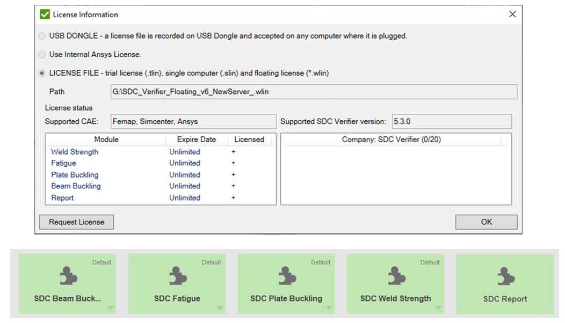
Task: Click the SDC Report puzzle-piece icon
Action: pyautogui.click(x=506, y=276)
